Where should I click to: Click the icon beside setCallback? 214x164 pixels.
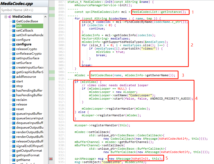click(14, 31)
